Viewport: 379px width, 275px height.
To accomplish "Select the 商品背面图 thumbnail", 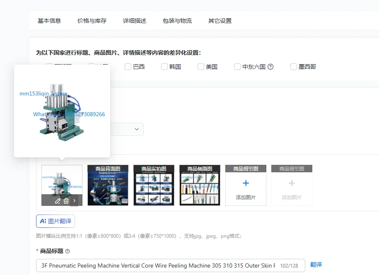I will pyautogui.click(x=108, y=186).
